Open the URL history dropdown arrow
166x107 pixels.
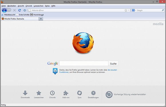[x=129, y=10]
